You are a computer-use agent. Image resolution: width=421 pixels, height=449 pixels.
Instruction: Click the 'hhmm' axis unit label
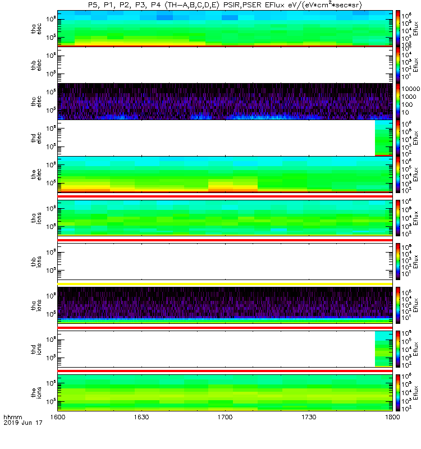[x=13, y=417]
